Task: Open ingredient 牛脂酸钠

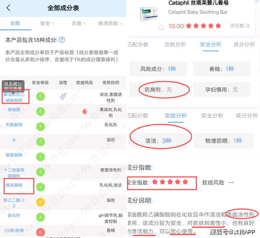Action: coord(14,125)
